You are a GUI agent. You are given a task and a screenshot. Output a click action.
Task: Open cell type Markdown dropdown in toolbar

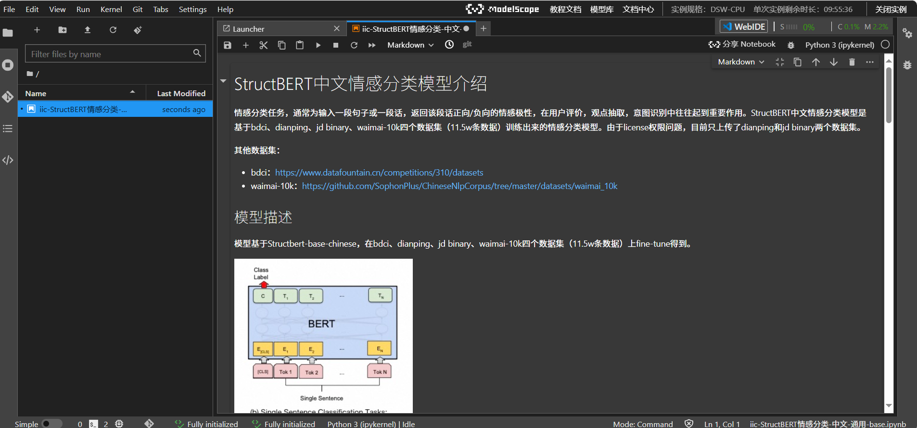click(410, 45)
